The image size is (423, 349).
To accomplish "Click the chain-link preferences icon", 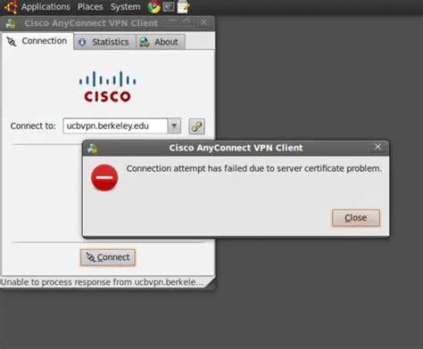I will 196,126.
